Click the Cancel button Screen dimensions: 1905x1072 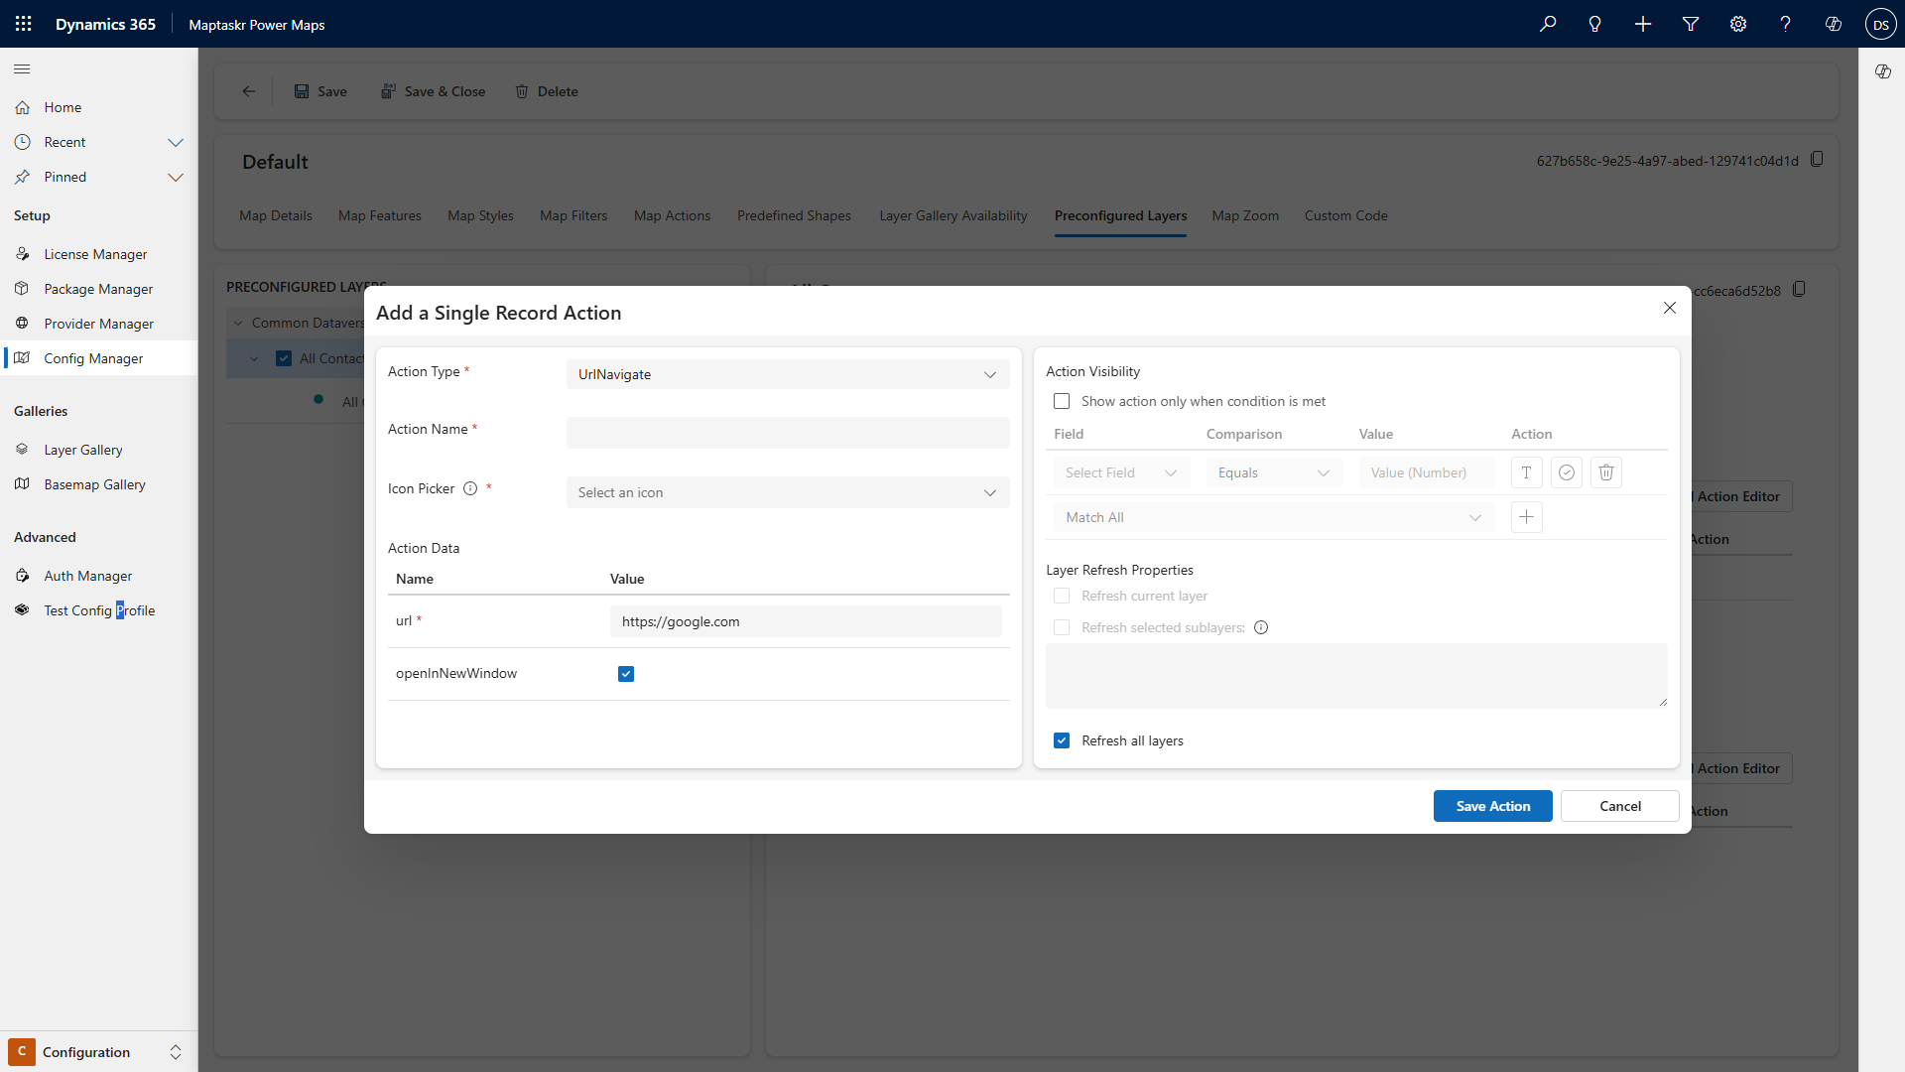click(x=1619, y=806)
